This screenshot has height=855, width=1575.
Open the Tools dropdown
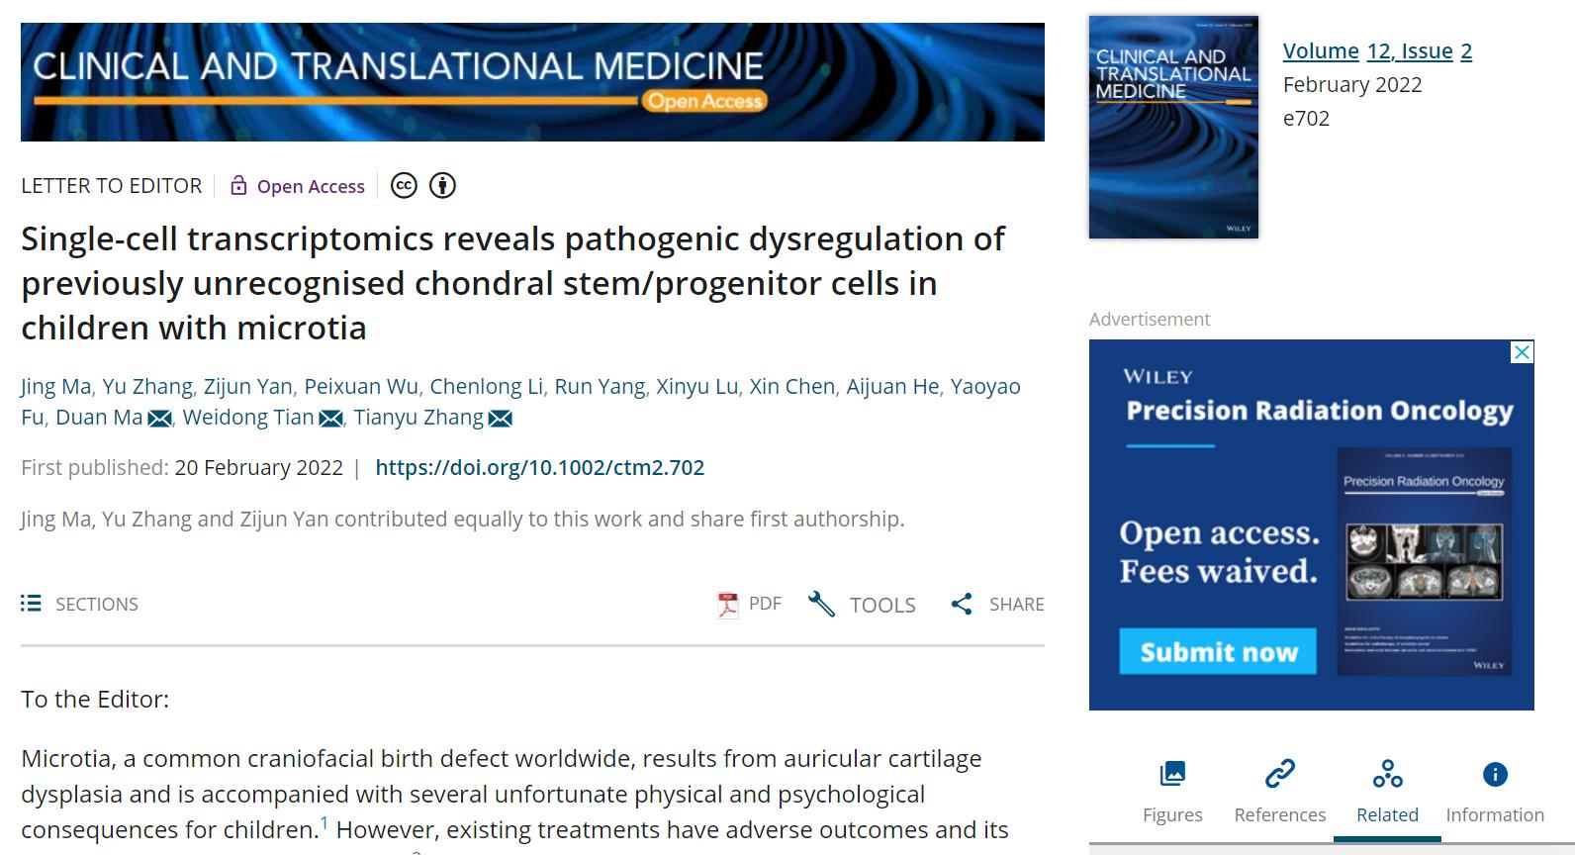pyautogui.click(x=862, y=604)
